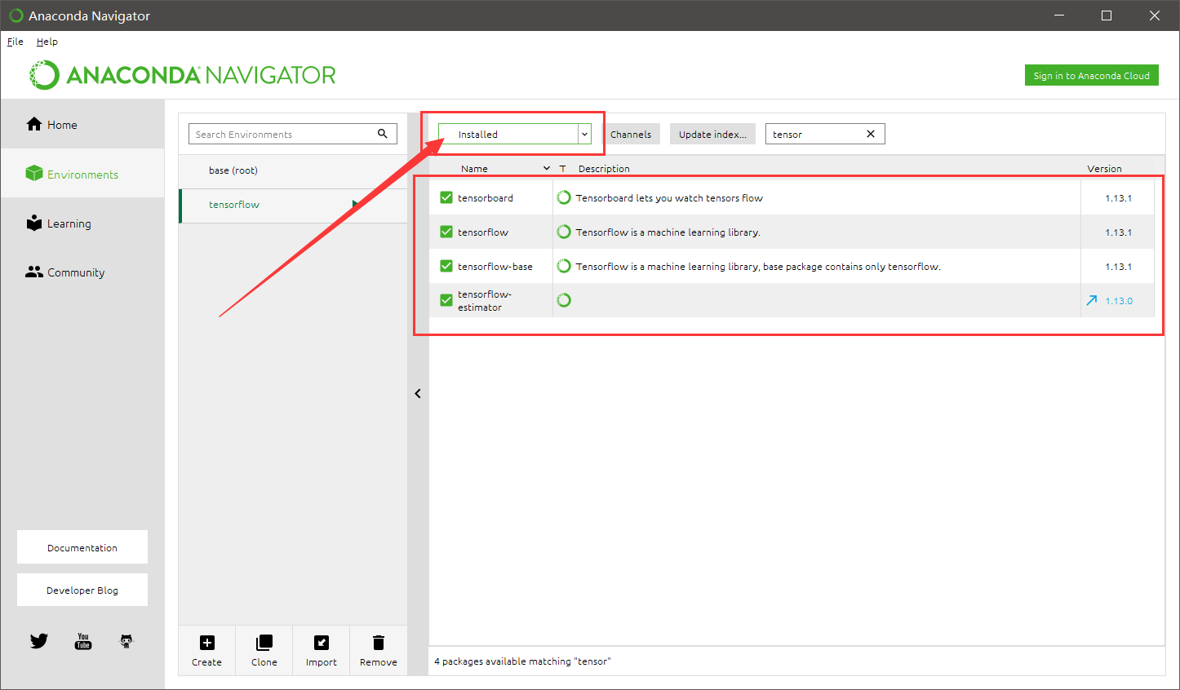Viewport: 1180px width, 690px height.
Task: Uncheck the tensorflow-base package checkbox
Action: pyautogui.click(x=446, y=266)
